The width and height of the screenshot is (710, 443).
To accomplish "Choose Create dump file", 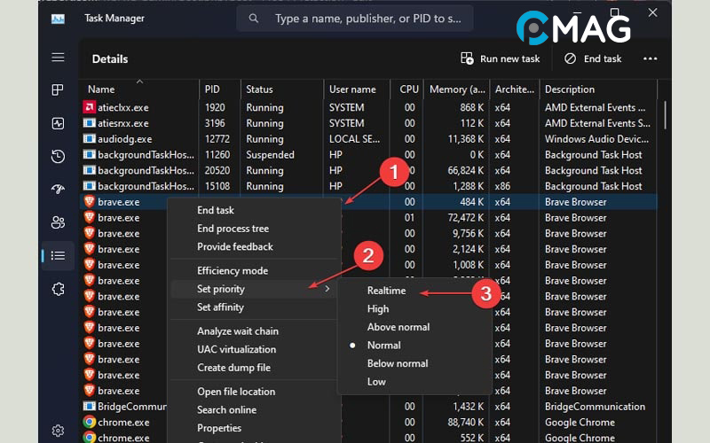I will 233,368.
